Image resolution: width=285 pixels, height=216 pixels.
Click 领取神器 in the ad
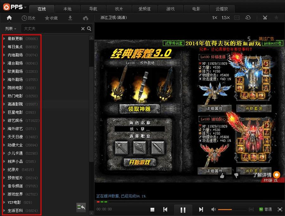point(140,109)
